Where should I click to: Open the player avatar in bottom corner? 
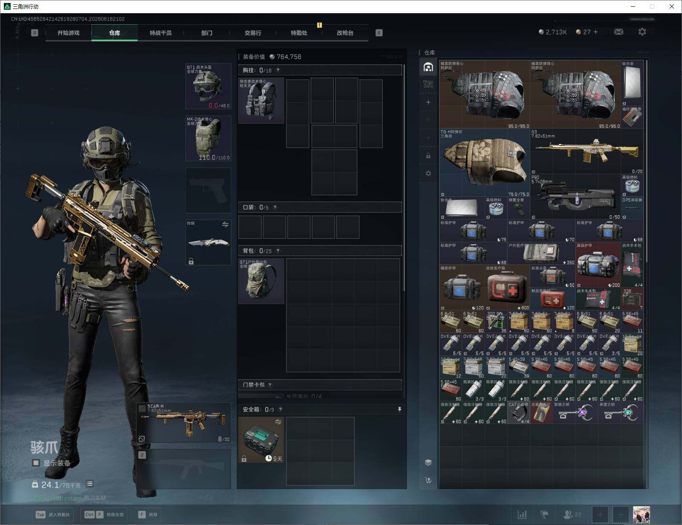(x=641, y=515)
